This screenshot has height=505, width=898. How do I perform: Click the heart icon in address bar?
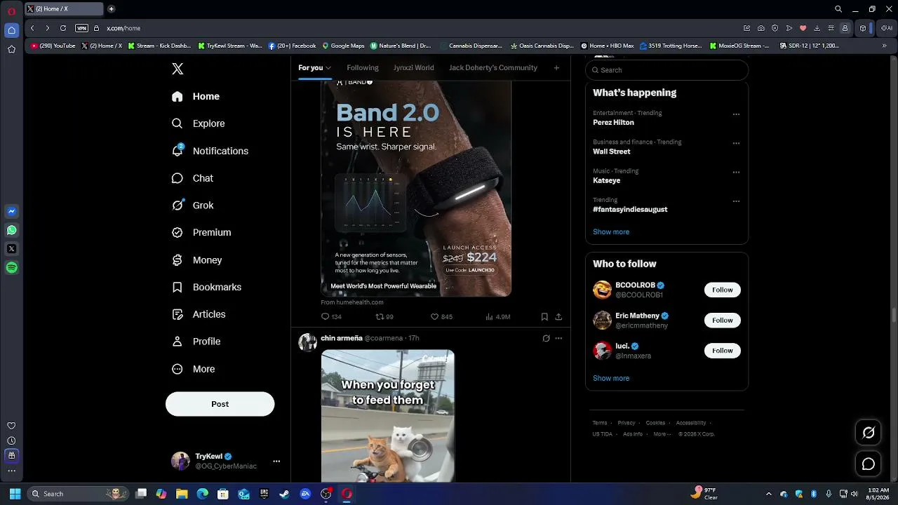click(803, 28)
